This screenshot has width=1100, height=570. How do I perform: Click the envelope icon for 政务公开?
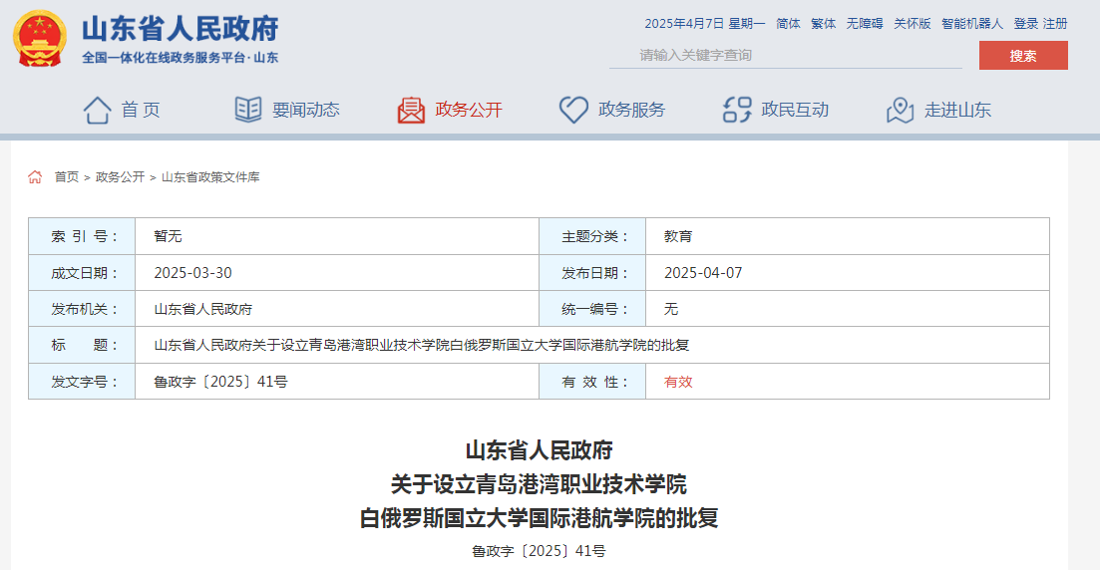pyautogui.click(x=411, y=110)
